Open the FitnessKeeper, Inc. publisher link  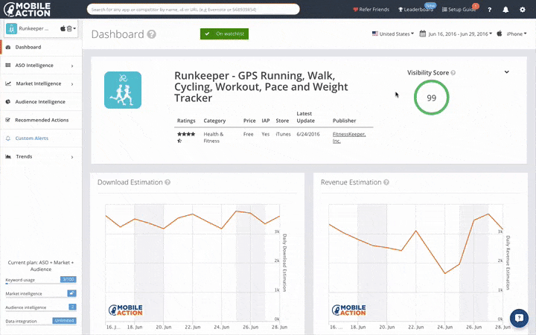pyautogui.click(x=347, y=136)
